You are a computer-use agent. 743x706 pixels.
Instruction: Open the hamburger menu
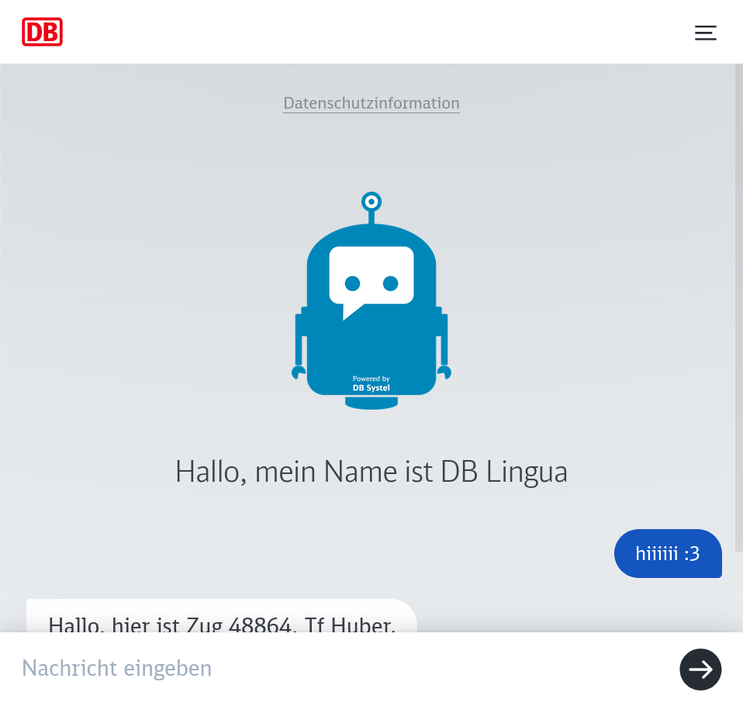[705, 33]
